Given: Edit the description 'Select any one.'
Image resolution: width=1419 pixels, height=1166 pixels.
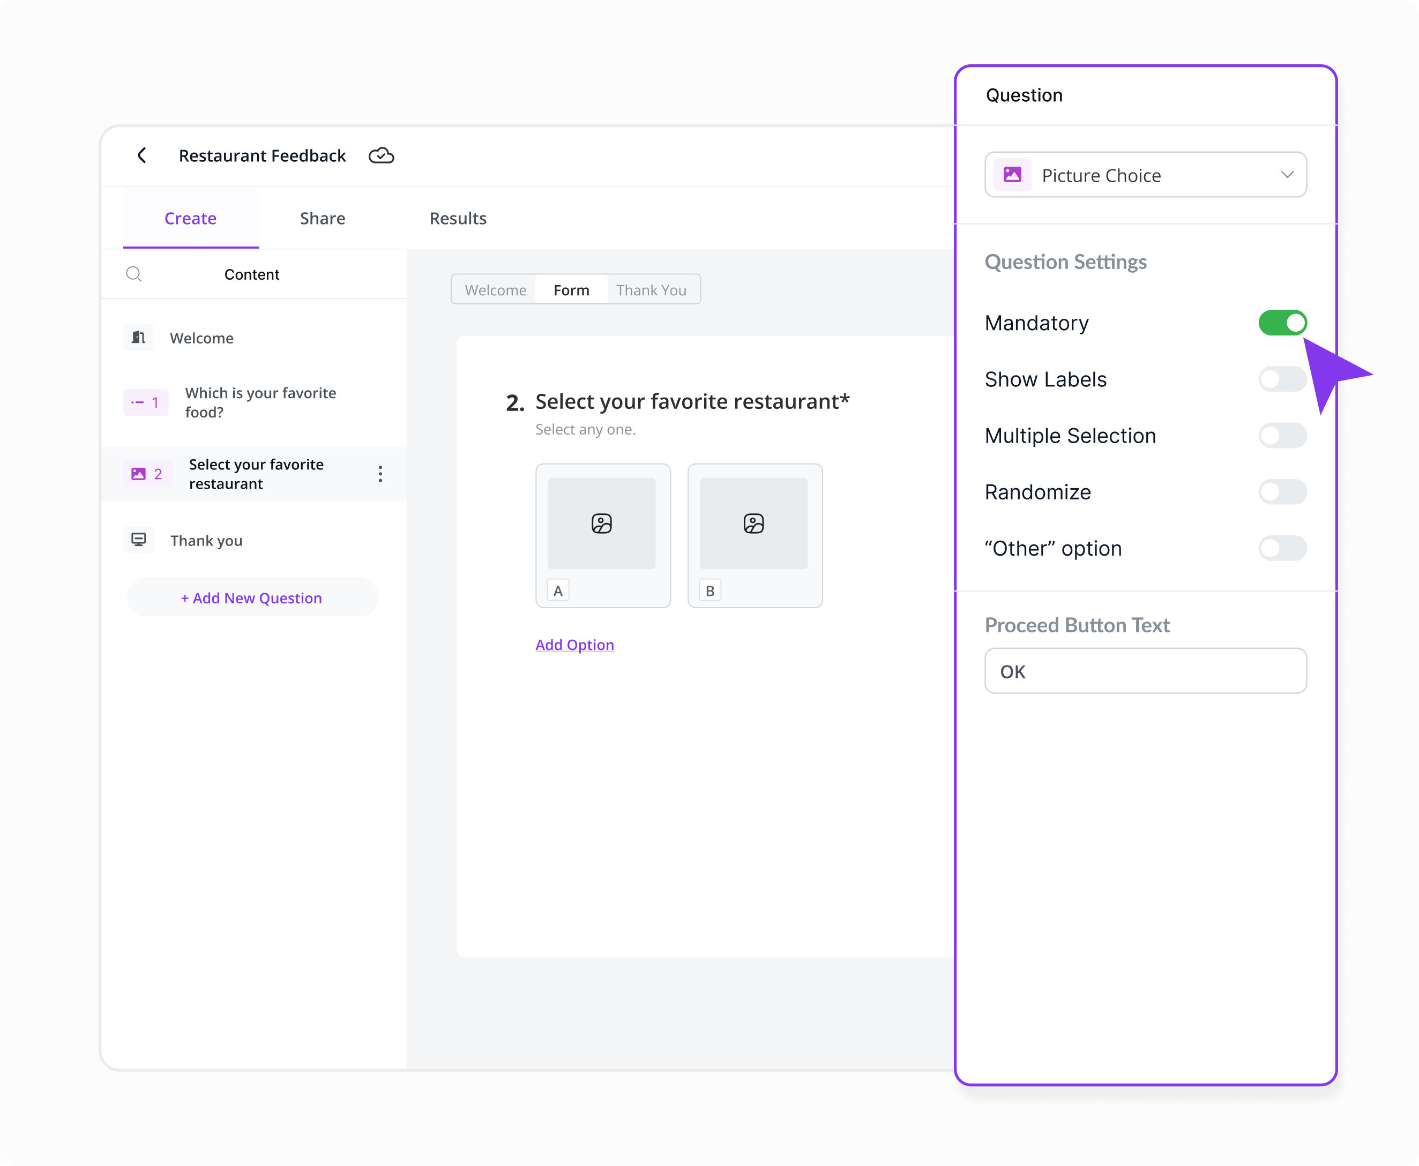Looking at the screenshot, I should tap(585, 430).
